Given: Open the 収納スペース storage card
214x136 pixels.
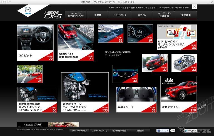Looking at the screenshot, I should [x=136, y=100].
